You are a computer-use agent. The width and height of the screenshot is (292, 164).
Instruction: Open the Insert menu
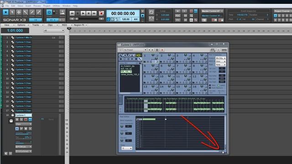(28, 6)
